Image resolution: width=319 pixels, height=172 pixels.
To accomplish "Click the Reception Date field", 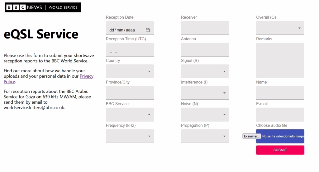I will [130, 28].
